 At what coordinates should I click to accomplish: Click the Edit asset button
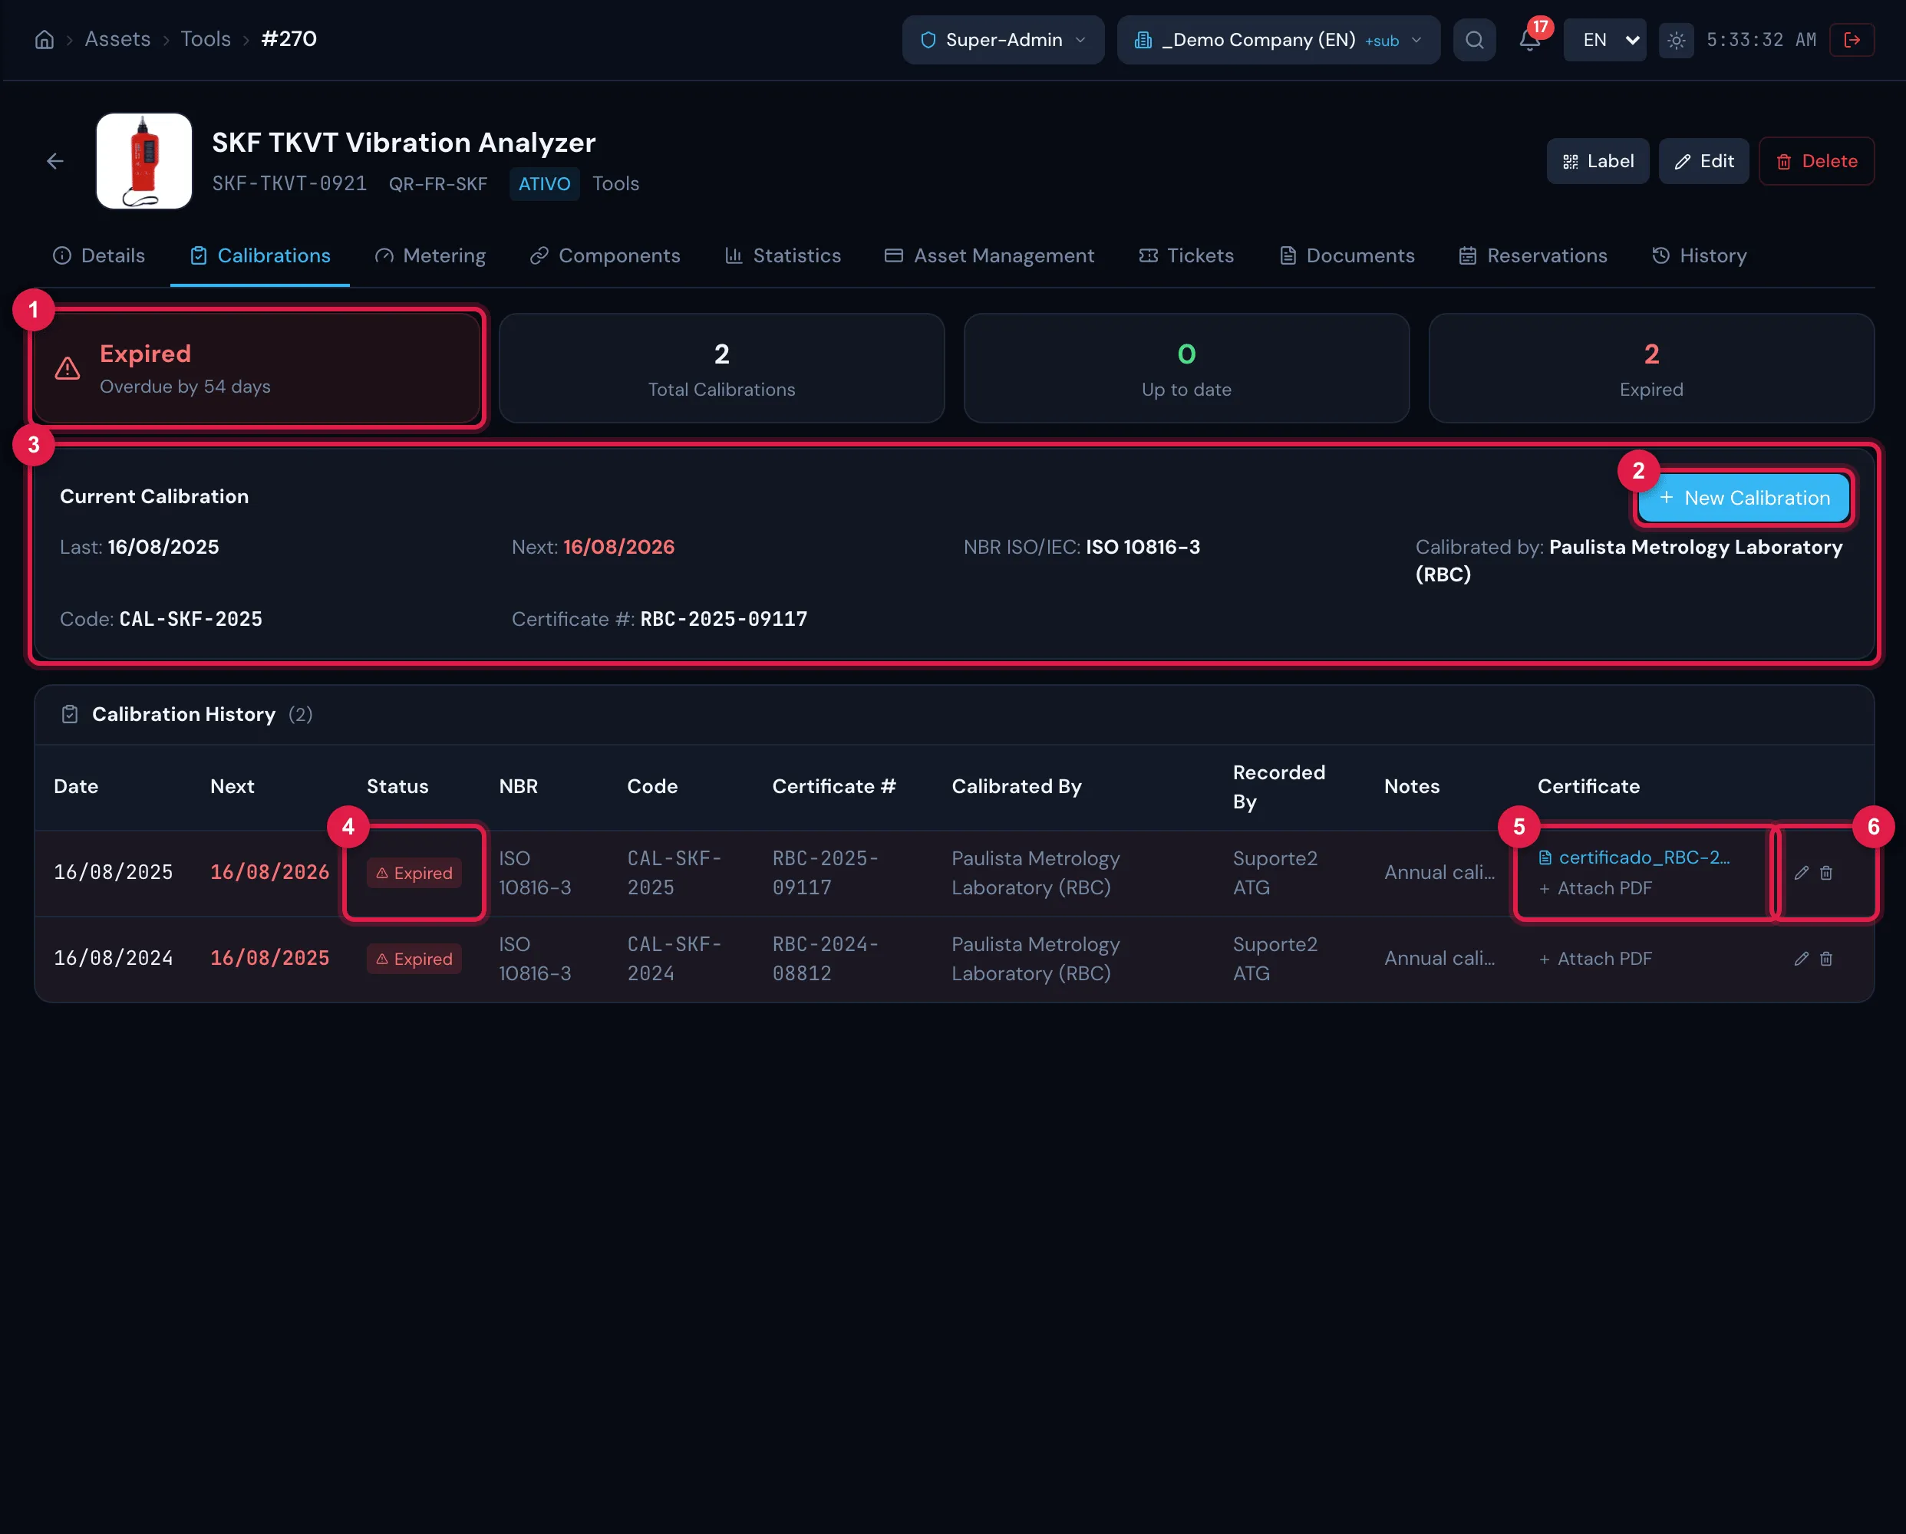[x=1703, y=161]
